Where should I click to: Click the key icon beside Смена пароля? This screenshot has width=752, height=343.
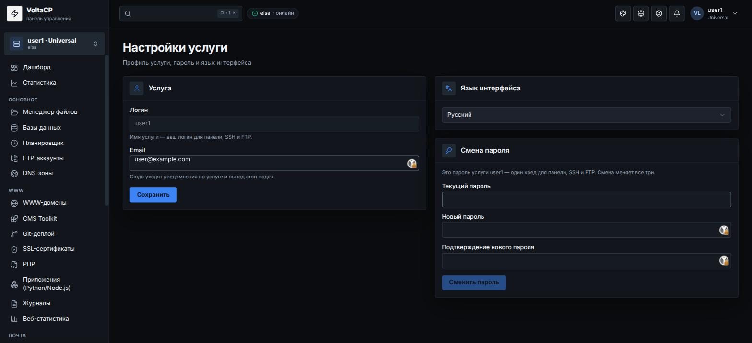(449, 150)
